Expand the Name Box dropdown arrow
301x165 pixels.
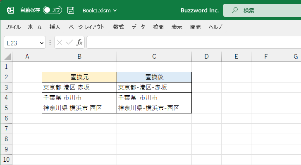41,43
